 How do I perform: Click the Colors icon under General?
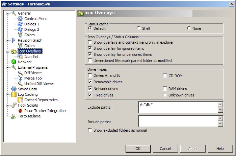pos(20,35)
